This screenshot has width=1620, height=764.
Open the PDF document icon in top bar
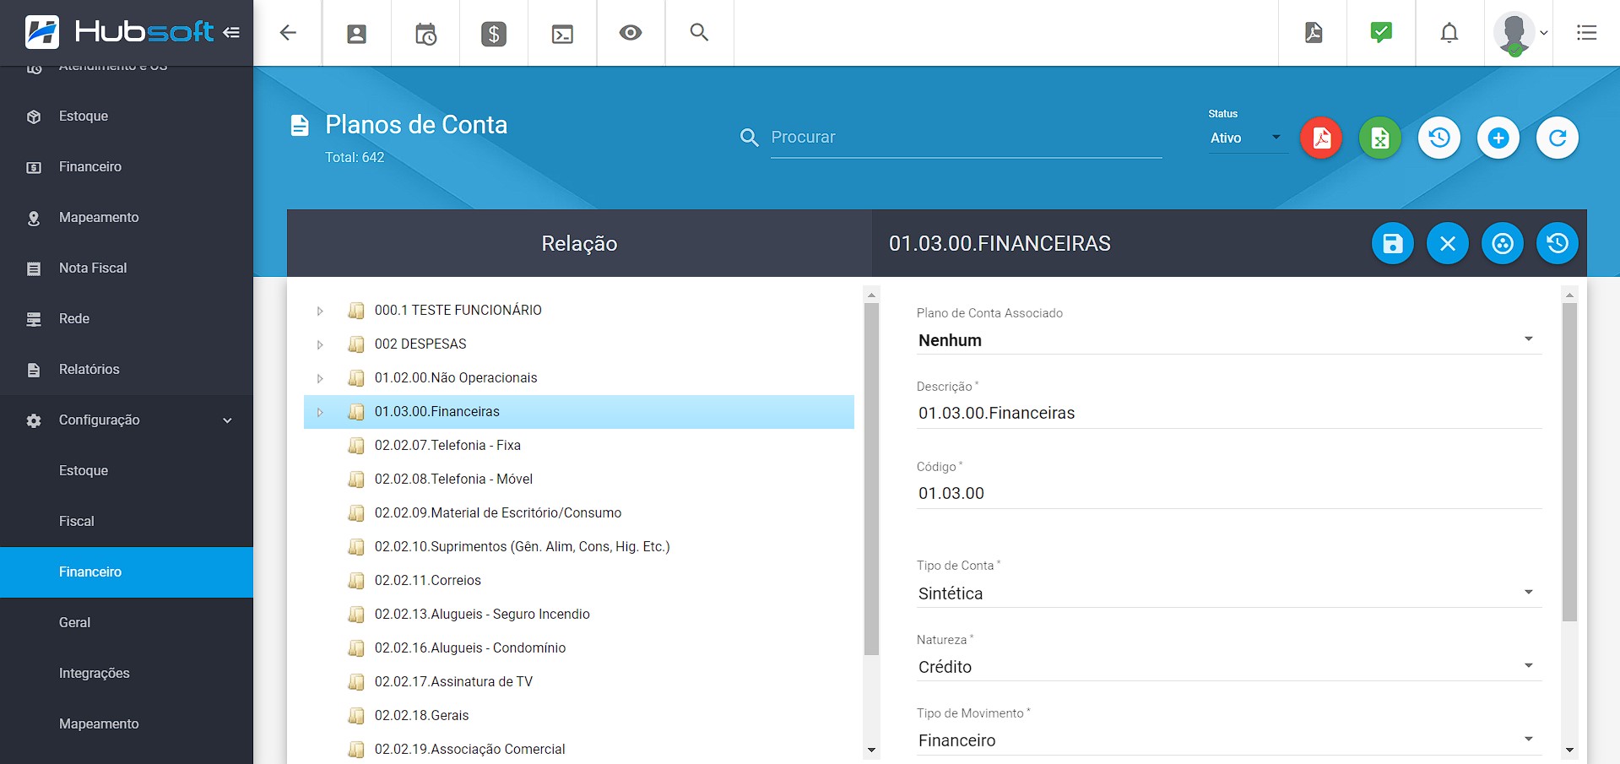pyautogui.click(x=1314, y=33)
